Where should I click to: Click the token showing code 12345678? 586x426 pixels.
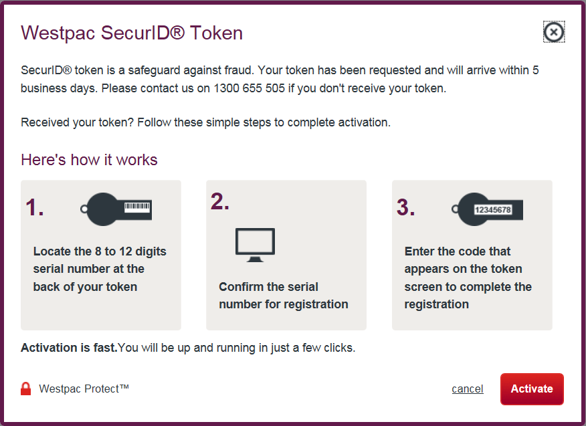pos(490,208)
